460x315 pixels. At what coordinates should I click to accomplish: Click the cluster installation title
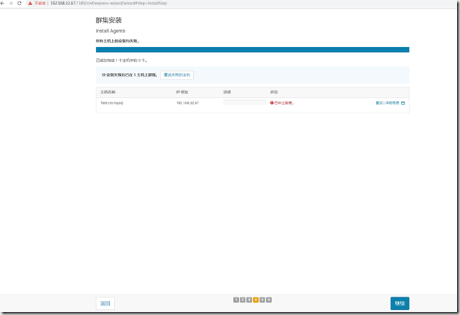[108, 20]
